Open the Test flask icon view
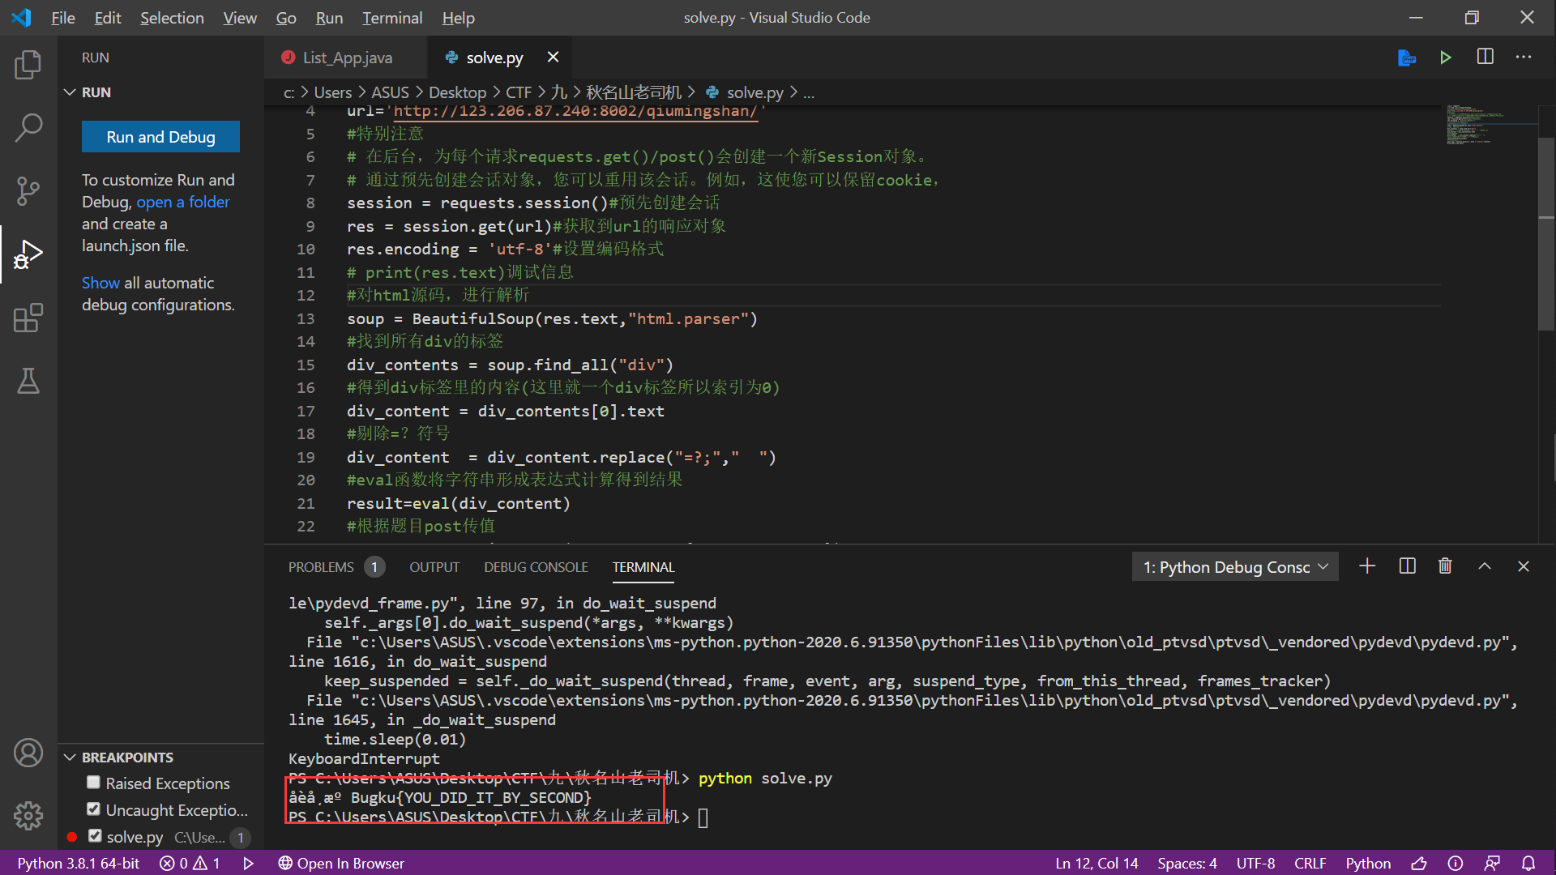The width and height of the screenshot is (1556, 875). click(x=28, y=381)
